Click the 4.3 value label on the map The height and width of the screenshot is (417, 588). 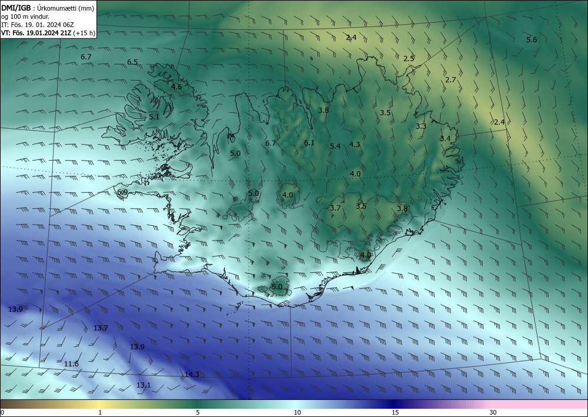(x=355, y=144)
